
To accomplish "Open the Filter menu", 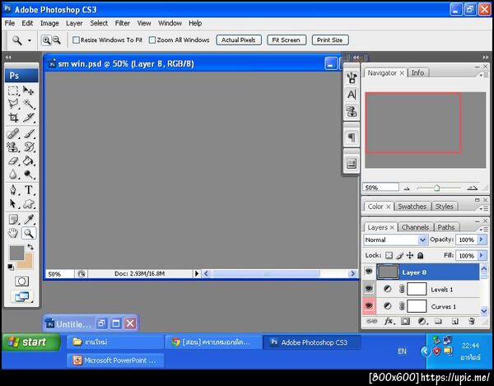I will 122,23.
